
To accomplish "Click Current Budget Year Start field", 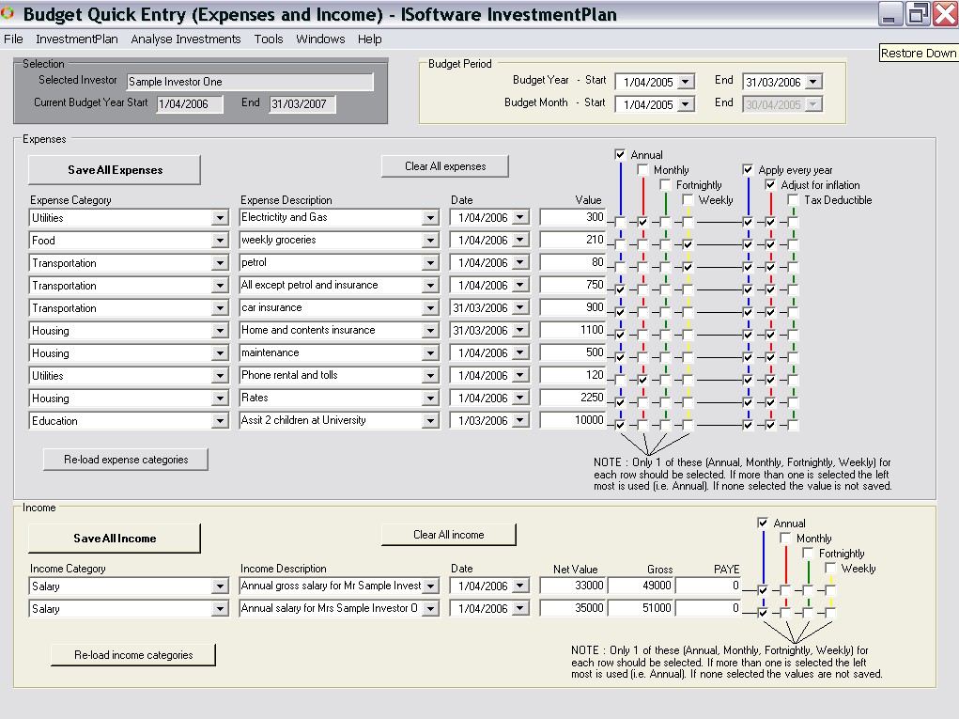I will click(190, 104).
